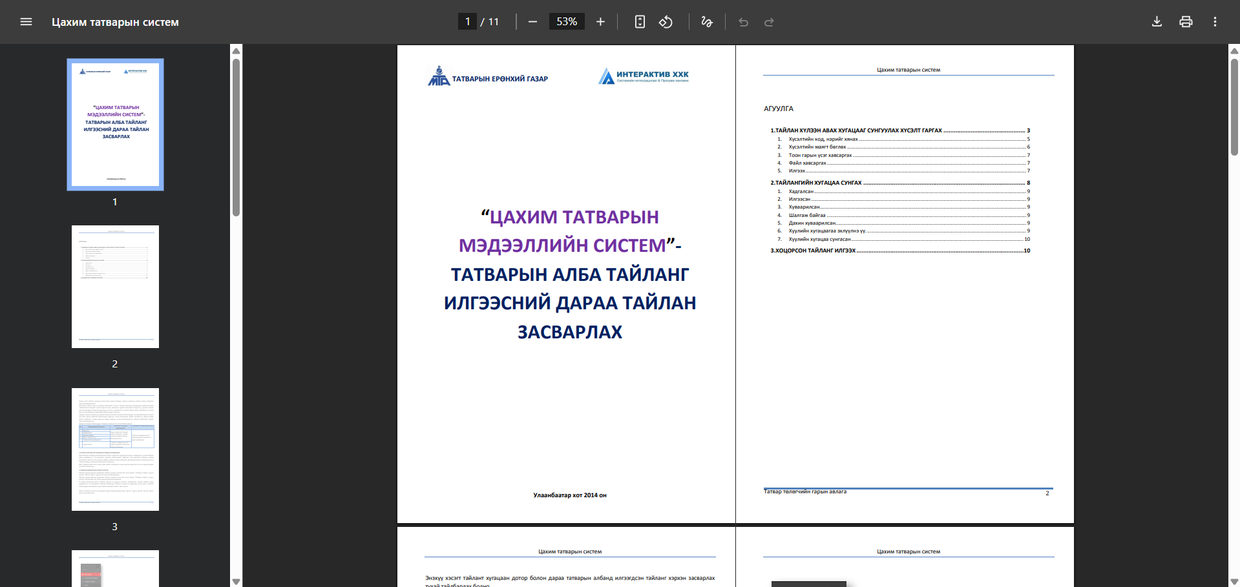Click the page number input field
The image size is (1240, 587).
point(467,22)
